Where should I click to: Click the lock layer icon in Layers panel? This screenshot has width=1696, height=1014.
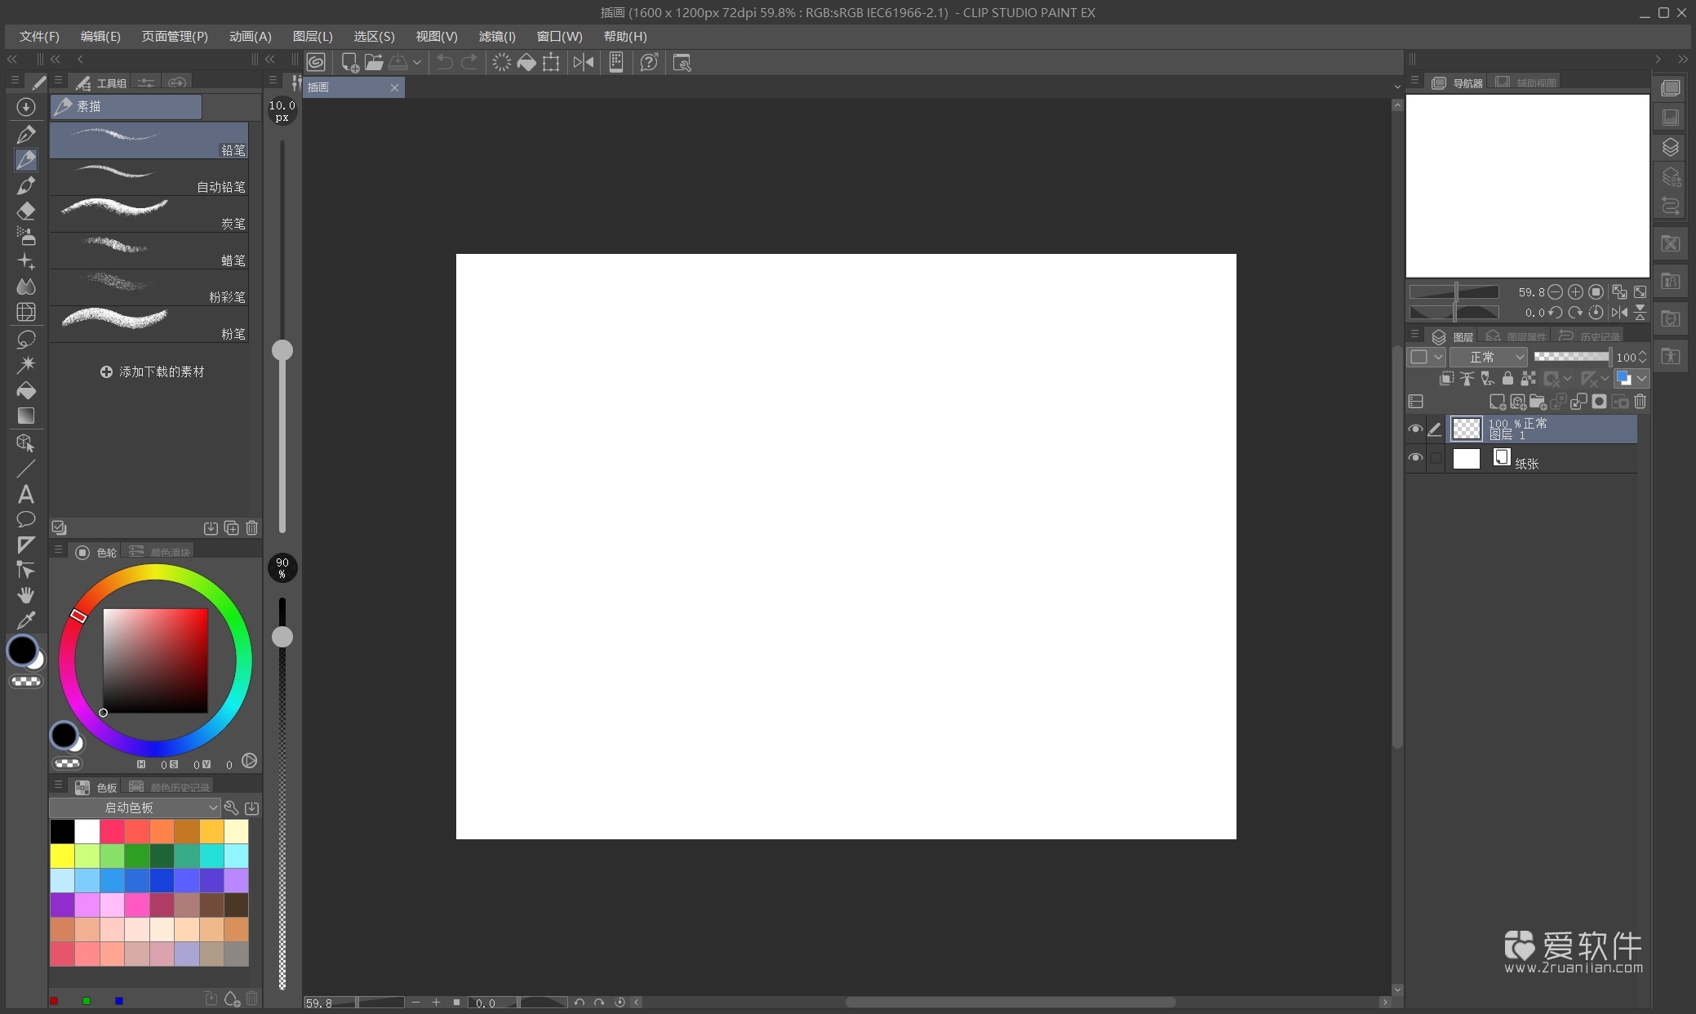[x=1508, y=379]
